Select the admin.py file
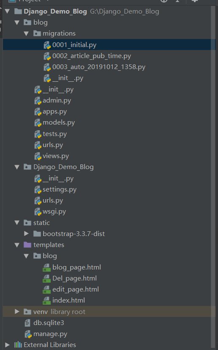The height and width of the screenshot is (350, 218). [57, 100]
